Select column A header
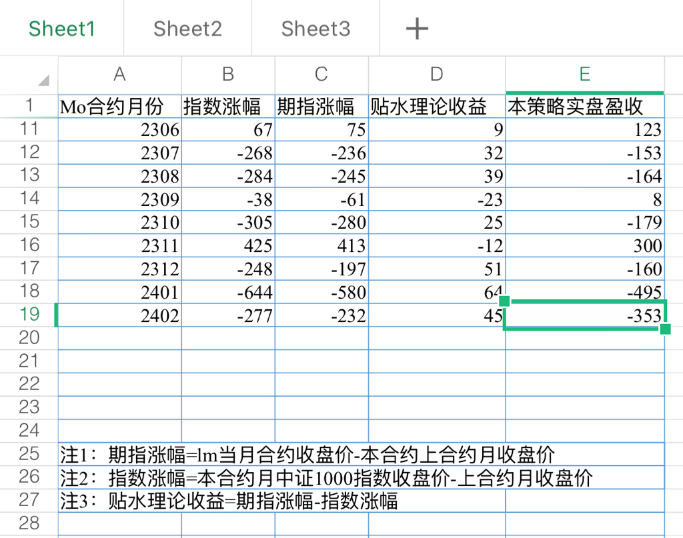Screen dimensions: 683x538 click(x=119, y=75)
